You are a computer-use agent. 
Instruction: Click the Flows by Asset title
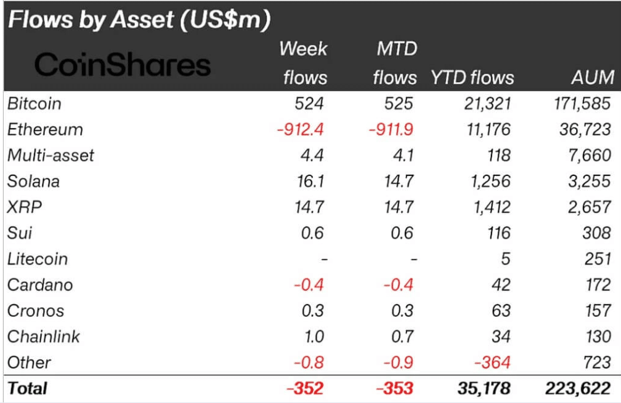click(140, 21)
